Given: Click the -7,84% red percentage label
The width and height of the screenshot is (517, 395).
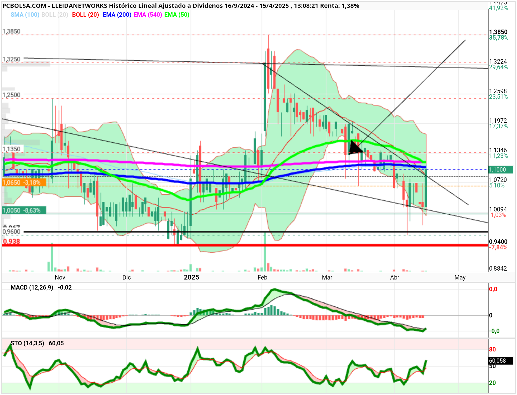Looking at the screenshot, I should point(498,247).
